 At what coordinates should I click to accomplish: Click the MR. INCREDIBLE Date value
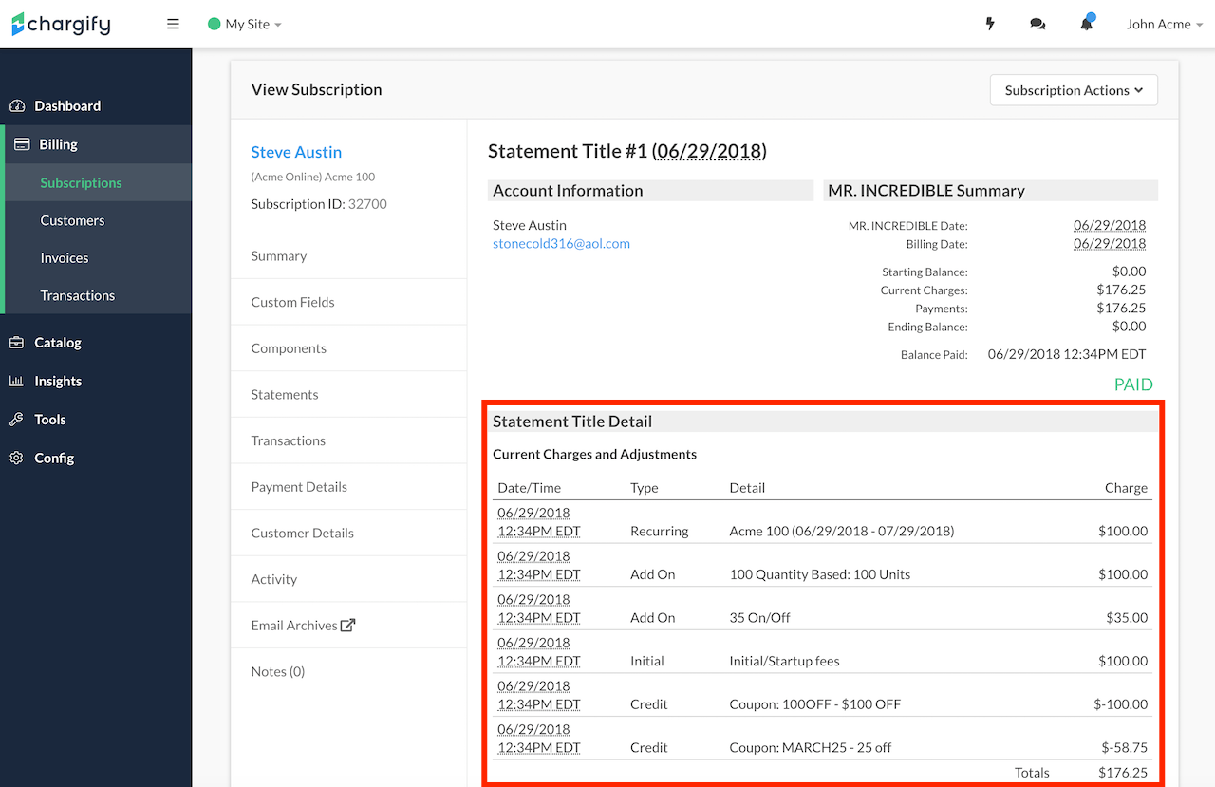point(1110,225)
